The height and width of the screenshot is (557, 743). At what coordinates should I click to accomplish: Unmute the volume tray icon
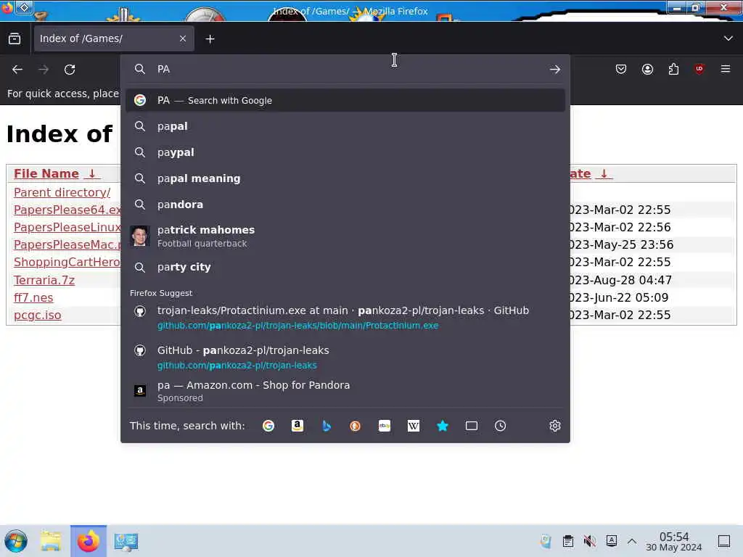tap(589, 541)
